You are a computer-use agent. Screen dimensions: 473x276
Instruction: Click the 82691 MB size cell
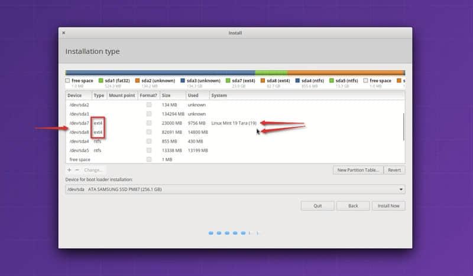[171, 132]
